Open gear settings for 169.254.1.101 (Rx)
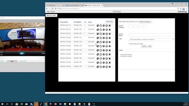 click(104, 38)
